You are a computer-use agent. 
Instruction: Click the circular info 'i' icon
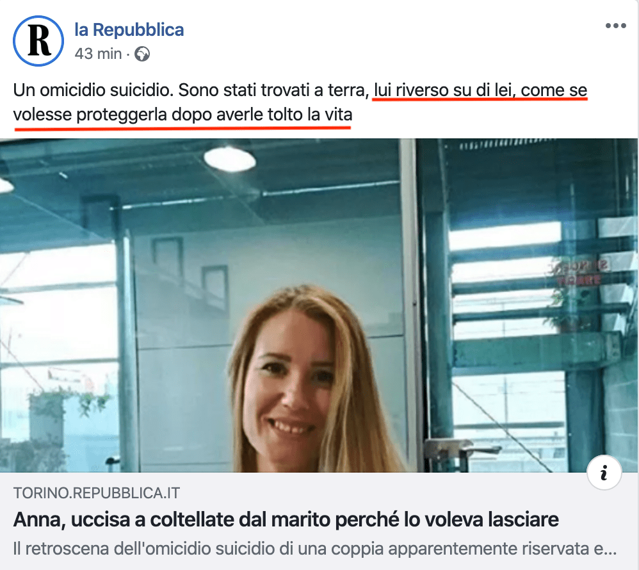pyautogui.click(x=604, y=473)
